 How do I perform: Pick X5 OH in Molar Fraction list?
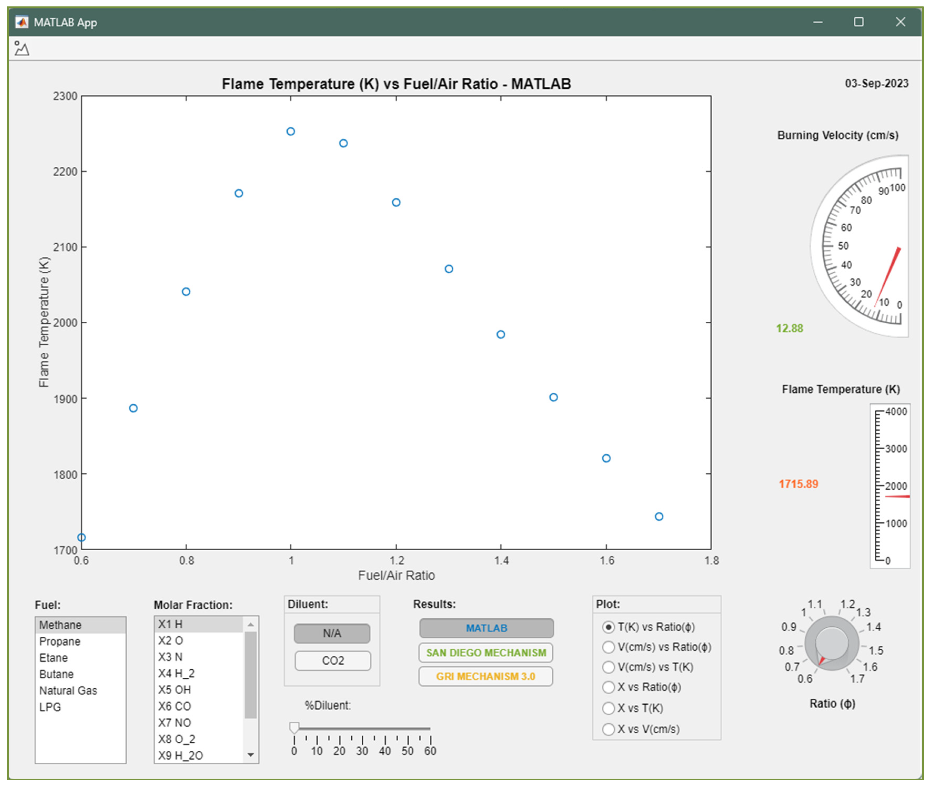[174, 689]
